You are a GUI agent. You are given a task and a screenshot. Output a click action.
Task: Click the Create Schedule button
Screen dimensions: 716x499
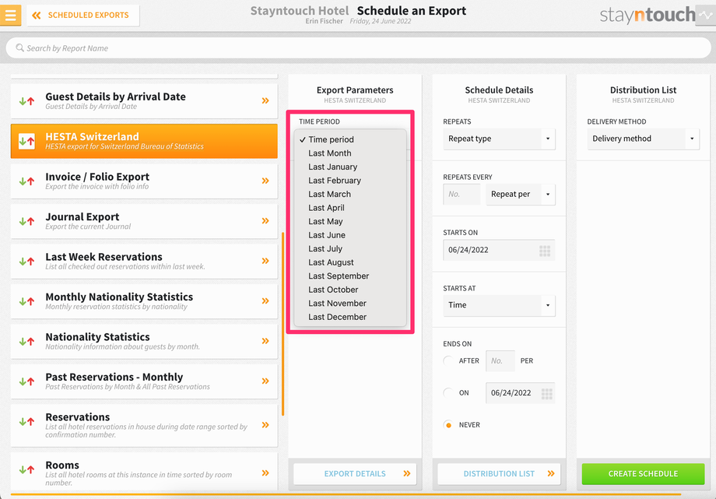click(x=643, y=474)
